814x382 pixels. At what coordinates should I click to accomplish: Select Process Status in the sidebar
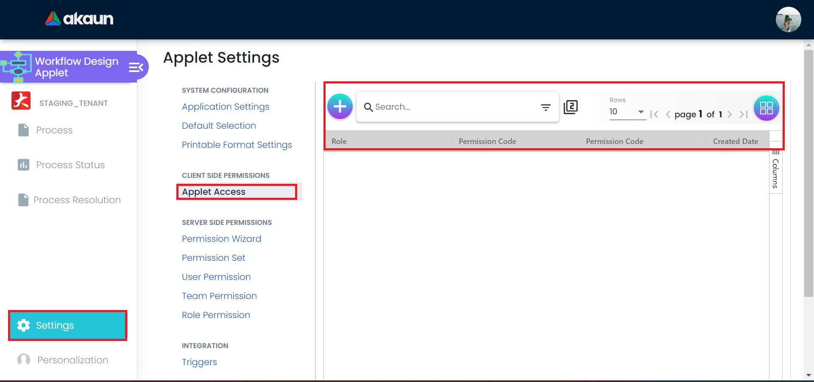click(x=70, y=165)
